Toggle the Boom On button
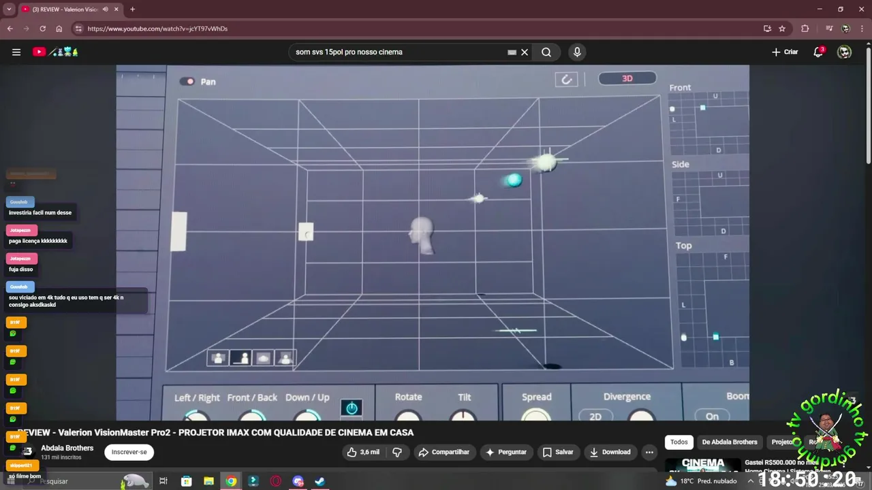Image resolution: width=872 pixels, height=490 pixels. coord(712,416)
